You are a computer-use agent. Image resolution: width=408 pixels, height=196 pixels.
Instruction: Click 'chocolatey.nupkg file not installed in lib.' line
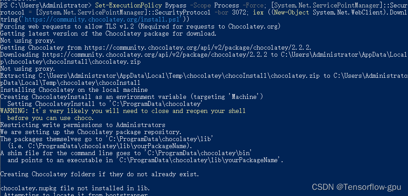tap(75, 188)
